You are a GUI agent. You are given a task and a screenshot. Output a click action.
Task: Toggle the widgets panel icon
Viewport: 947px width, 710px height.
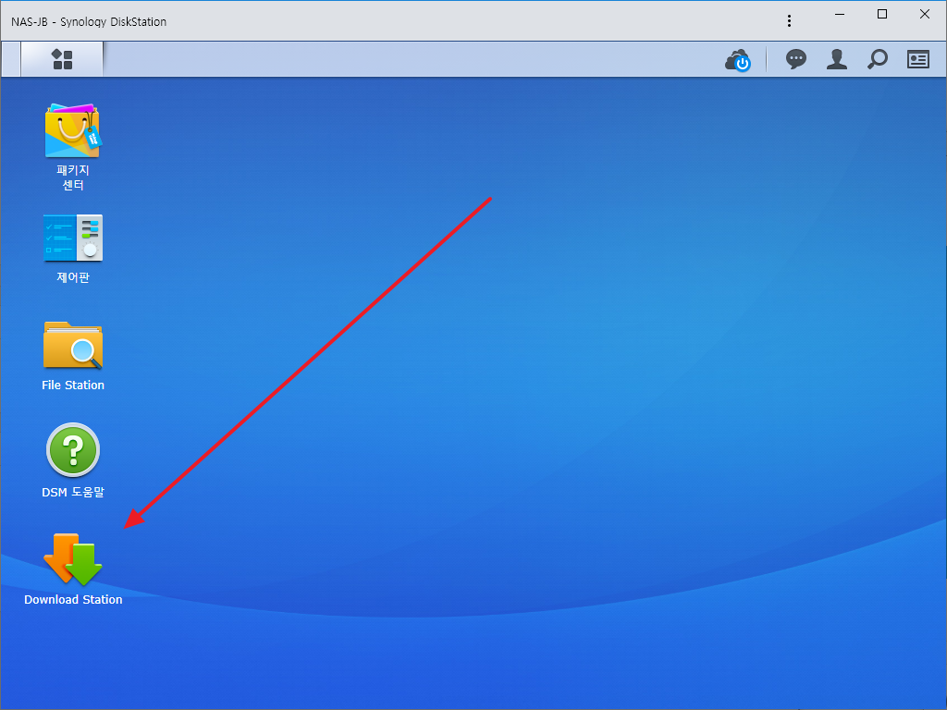[918, 59]
